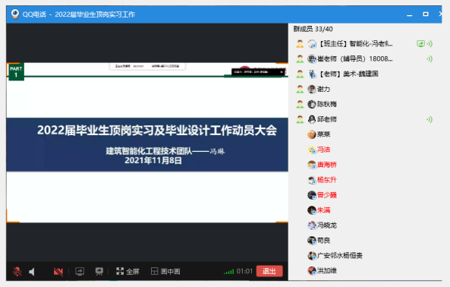Image resolution: width=450 pixels, height=287 pixels.
Task: Enable 画中画 picture-in-picture view
Action: pos(165,271)
